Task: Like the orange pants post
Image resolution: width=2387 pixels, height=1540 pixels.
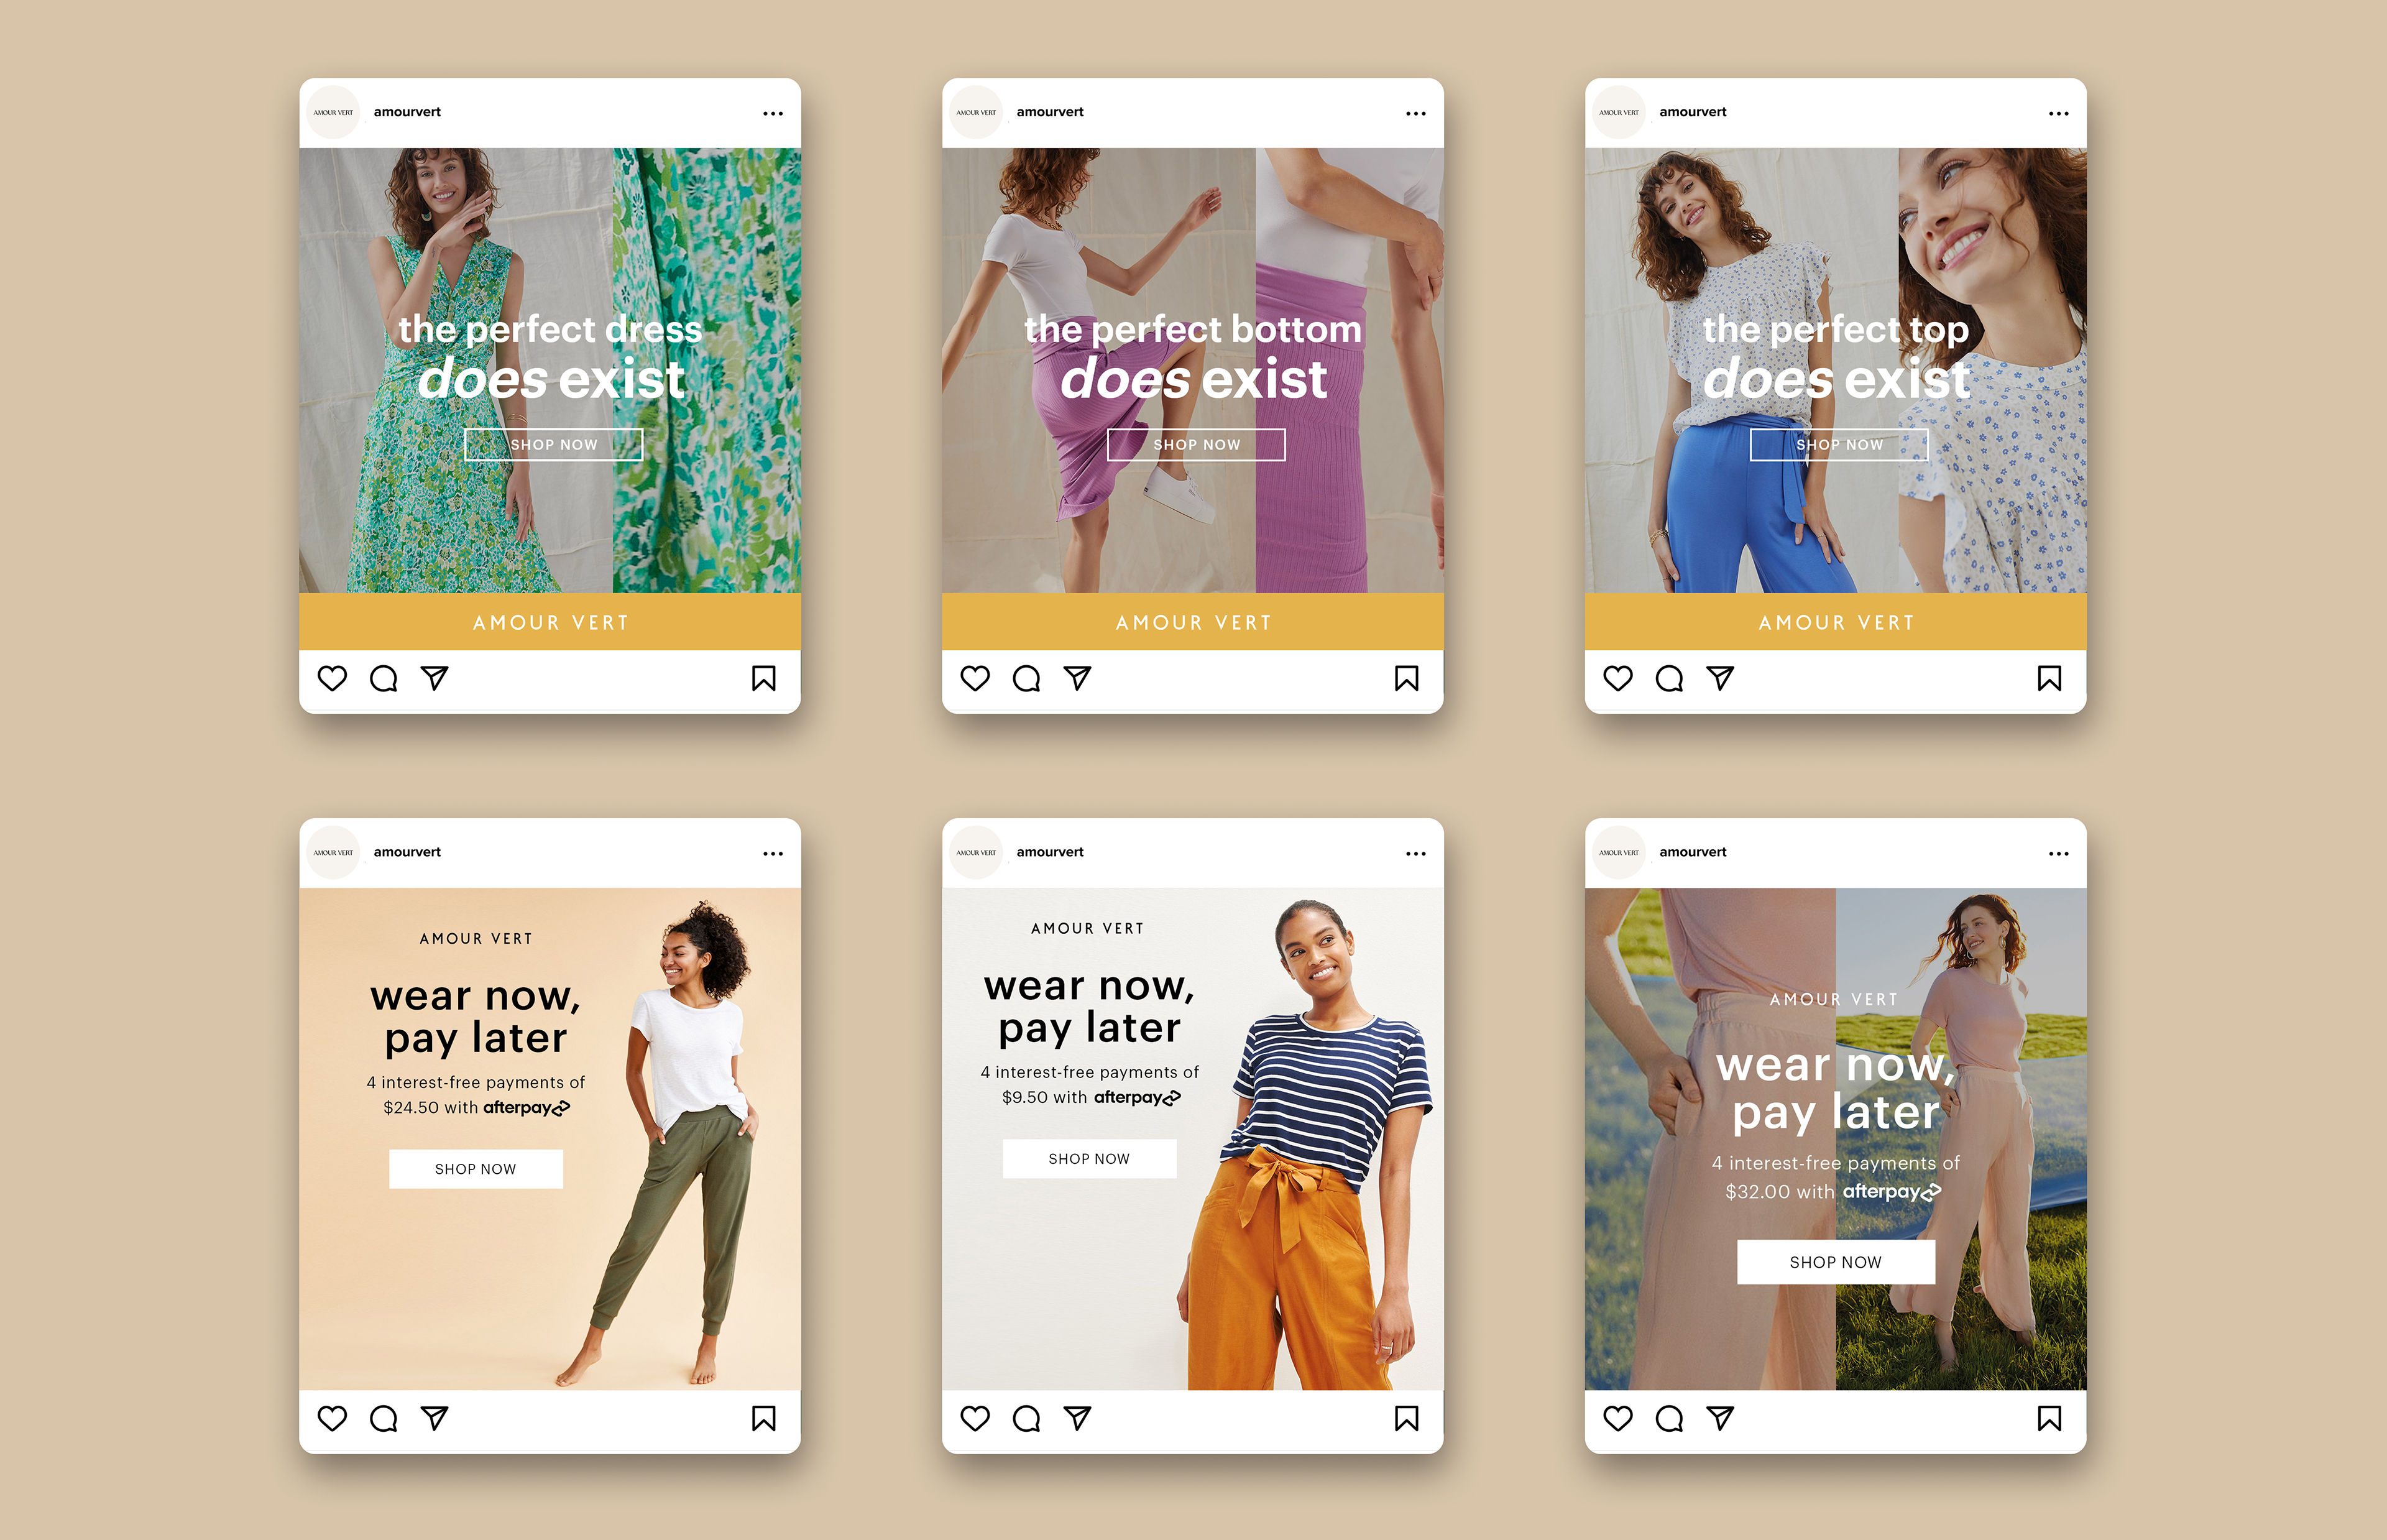Action: point(975,1418)
